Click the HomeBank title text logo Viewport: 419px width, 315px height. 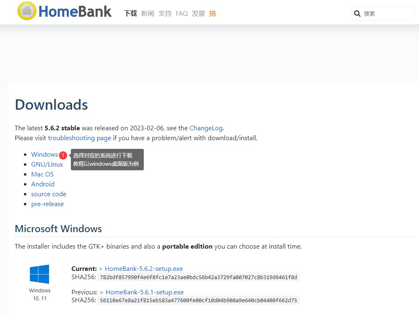click(75, 12)
